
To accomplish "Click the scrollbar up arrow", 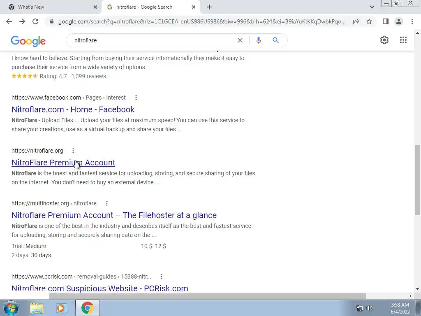I will click(x=417, y=33).
